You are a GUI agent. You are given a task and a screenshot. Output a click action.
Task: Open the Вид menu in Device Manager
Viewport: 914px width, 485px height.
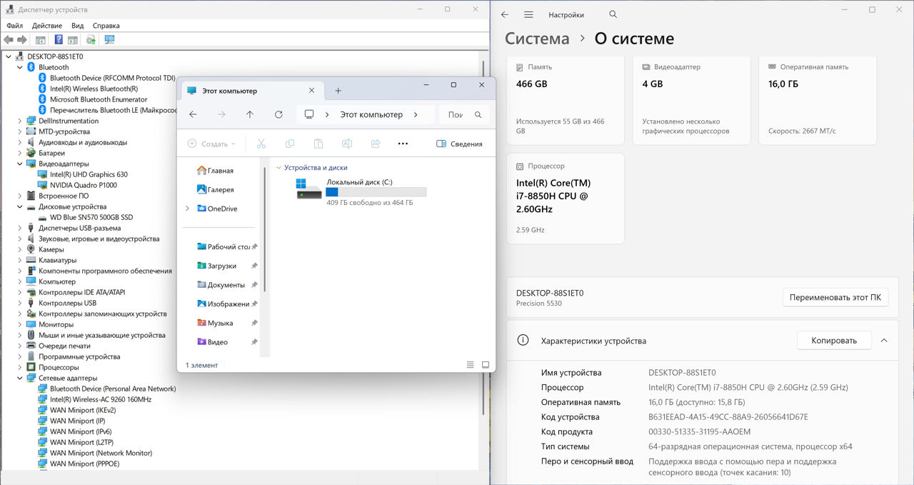pos(77,26)
